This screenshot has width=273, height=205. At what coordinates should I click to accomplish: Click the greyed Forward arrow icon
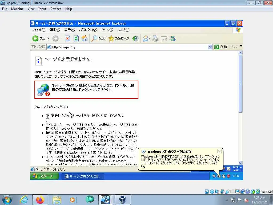pos(55,38)
